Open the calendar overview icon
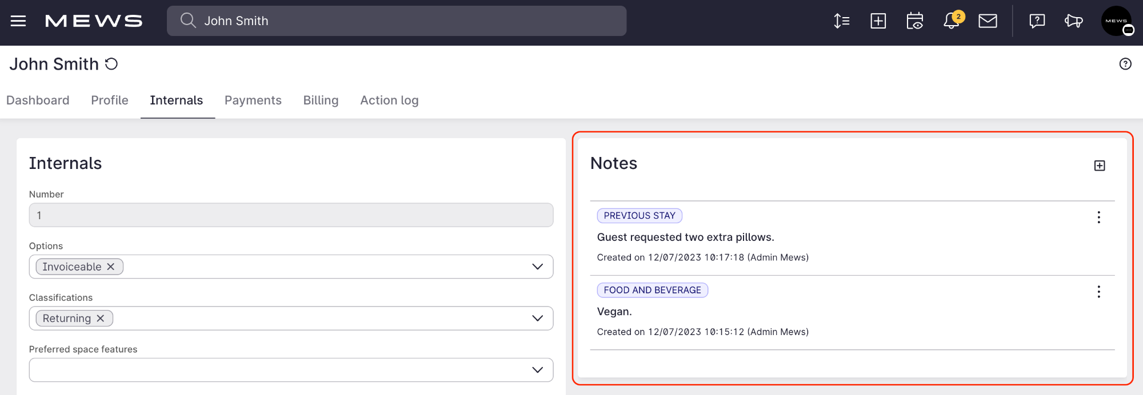 tap(914, 21)
